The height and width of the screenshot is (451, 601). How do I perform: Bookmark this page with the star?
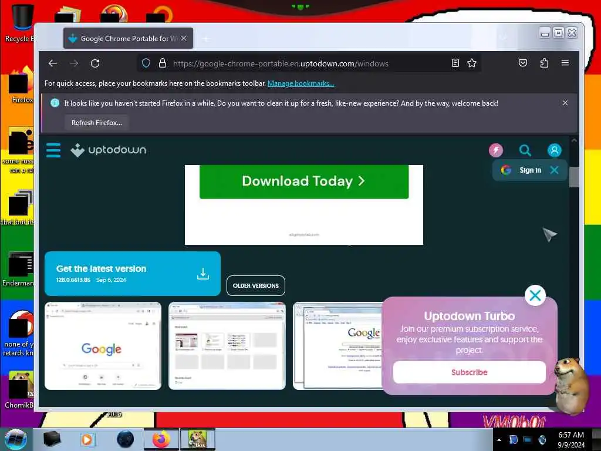click(472, 63)
